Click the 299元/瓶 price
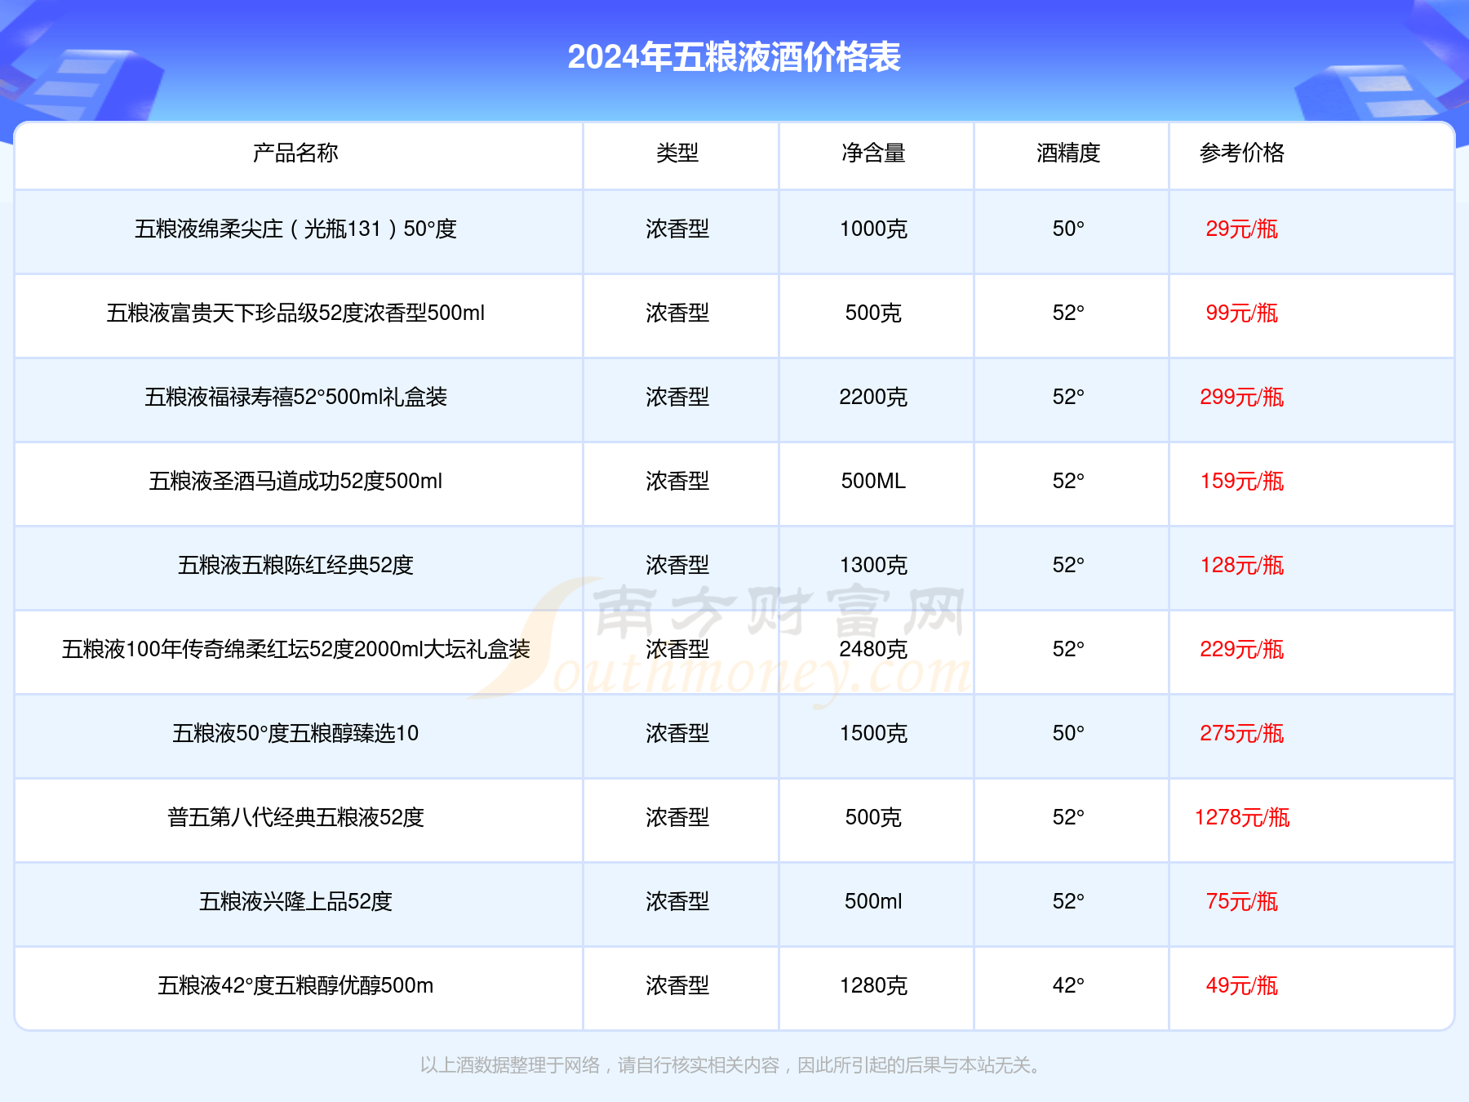The width and height of the screenshot is (1469, 1102). (x=1242, y=398)
